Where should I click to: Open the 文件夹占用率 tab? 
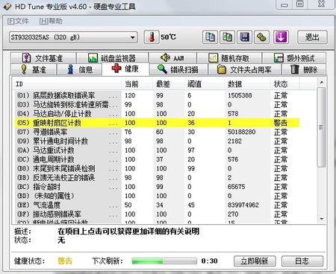click(x=244, y=69)
